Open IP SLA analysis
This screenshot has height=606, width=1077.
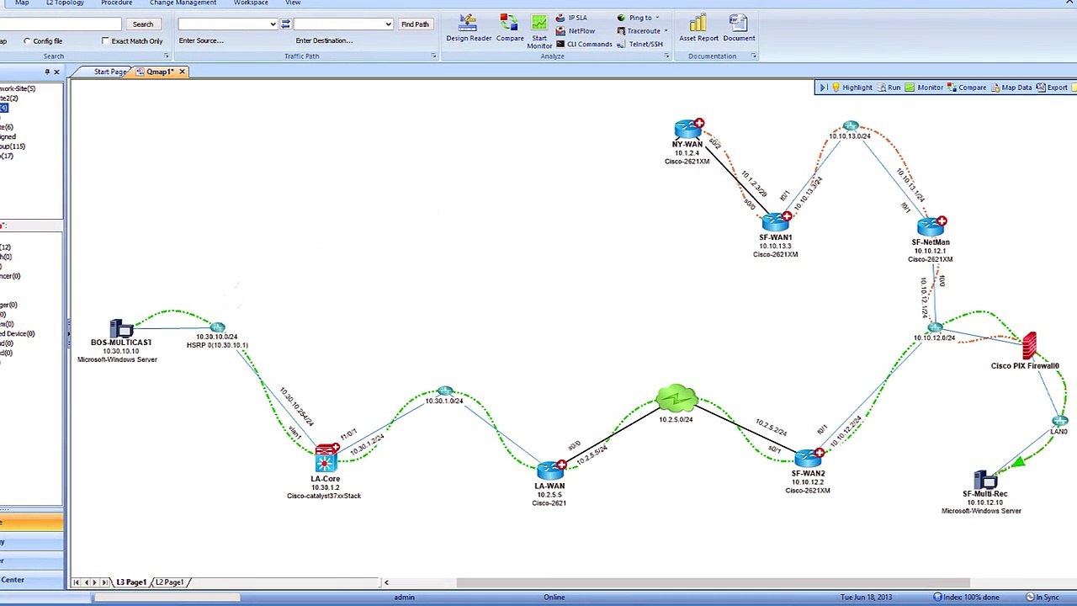click(571, 18)
